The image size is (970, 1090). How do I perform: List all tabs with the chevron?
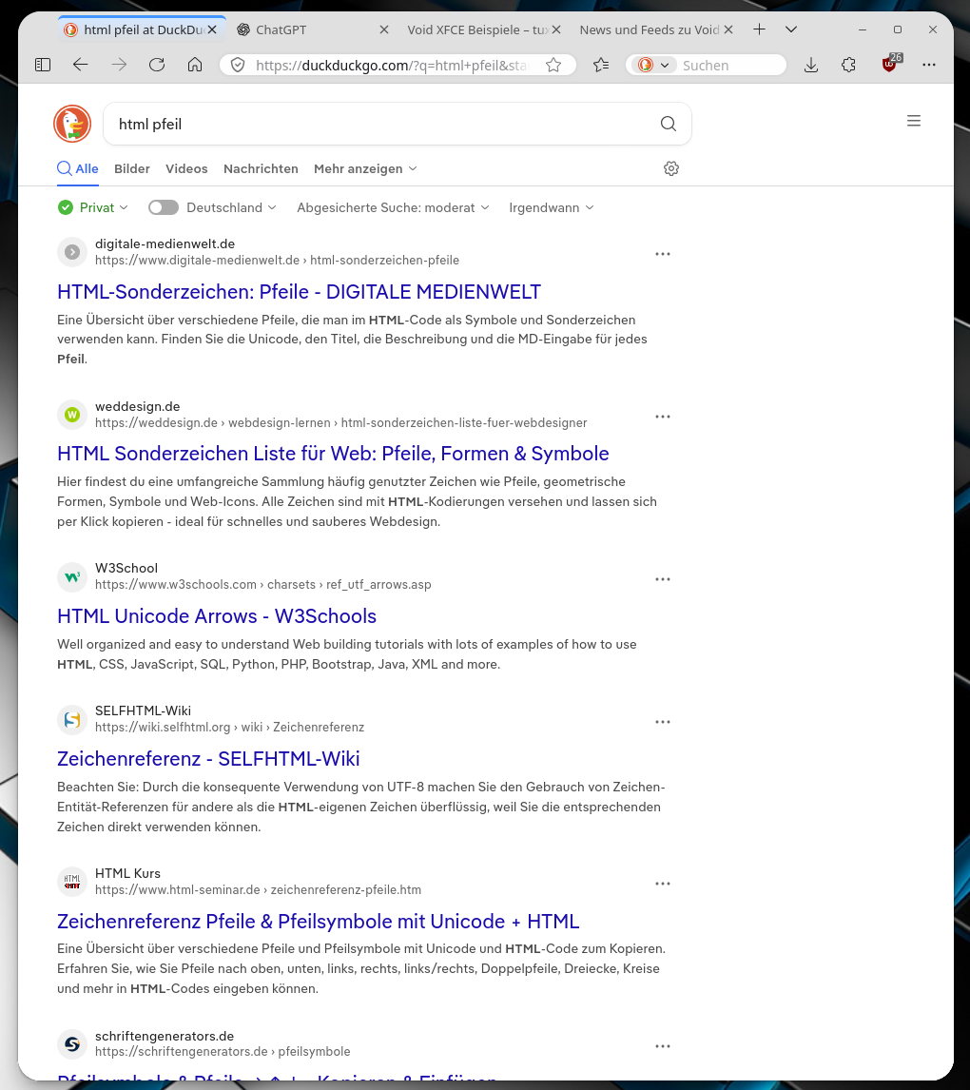click(x=790, y=29)
